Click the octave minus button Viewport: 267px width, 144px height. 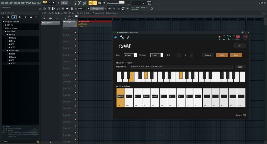[x=179, y=55]
